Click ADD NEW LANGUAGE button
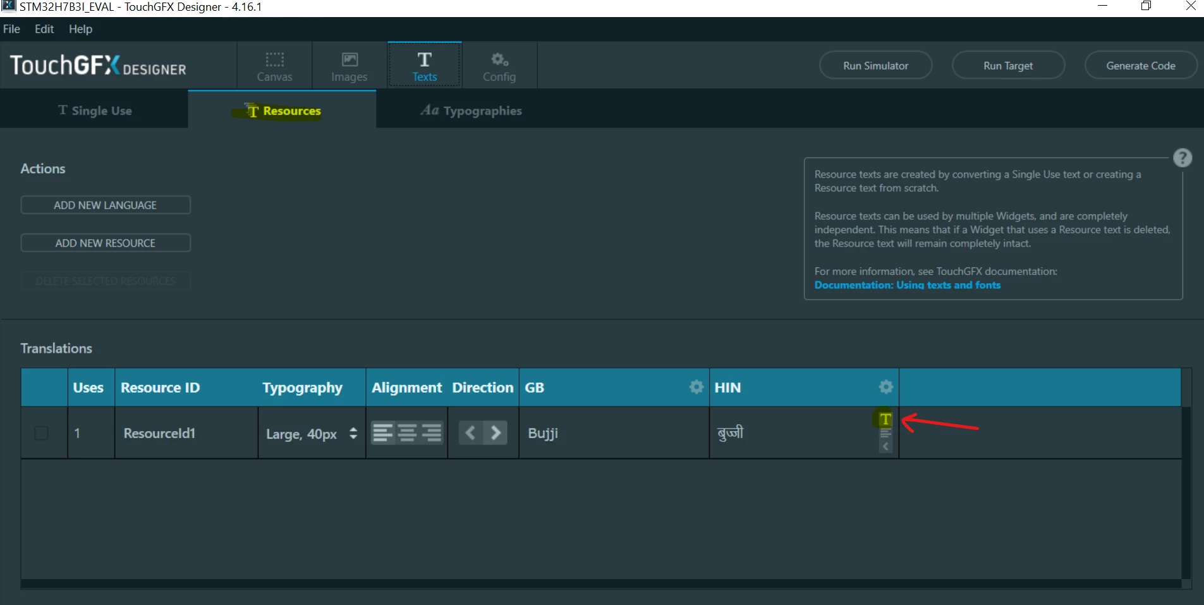This screenshot has width=1204, height=605. click(106, 205)
